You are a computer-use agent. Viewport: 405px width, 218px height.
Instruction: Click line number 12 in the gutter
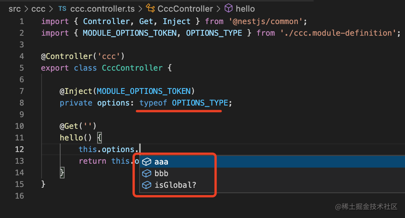pos(19,149)
